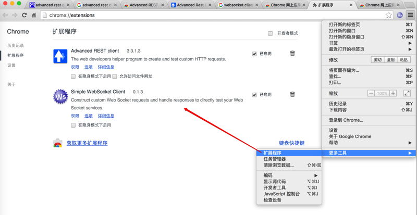Delete Simple WebSocket Client with trash icon
The image size is (417, 215).
click(292, 94)
